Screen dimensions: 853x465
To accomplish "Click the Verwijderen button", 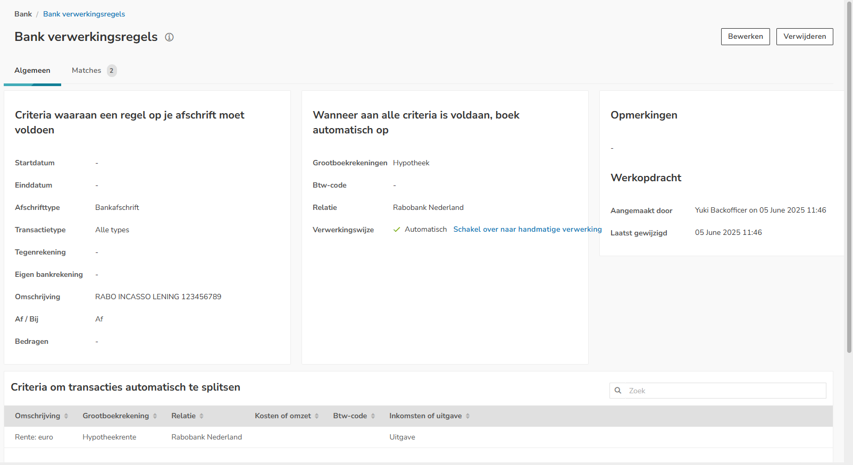I will [x=804, y=37].
